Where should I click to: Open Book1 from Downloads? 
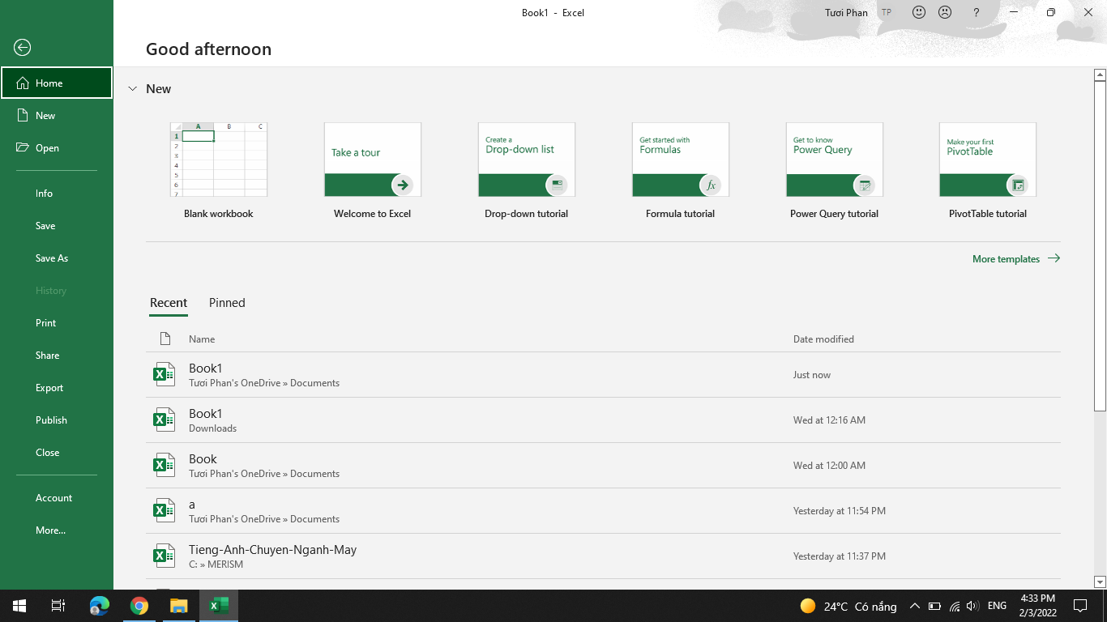point(603,420)
